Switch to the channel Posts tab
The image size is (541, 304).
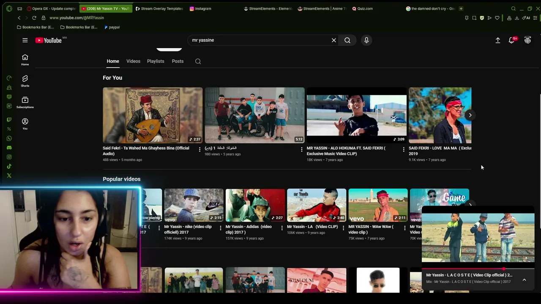coord(178,61)
